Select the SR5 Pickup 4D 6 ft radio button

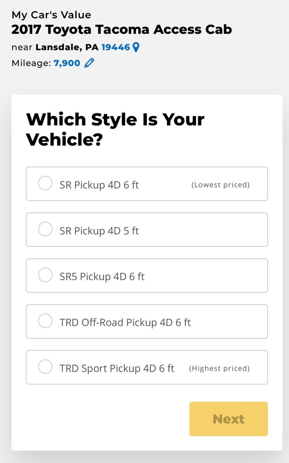point(45,275)
